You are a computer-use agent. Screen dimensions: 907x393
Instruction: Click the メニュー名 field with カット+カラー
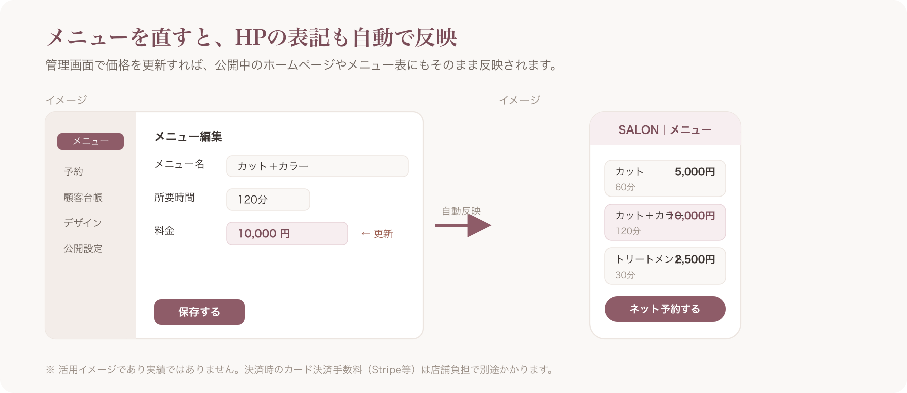point(317,166)
